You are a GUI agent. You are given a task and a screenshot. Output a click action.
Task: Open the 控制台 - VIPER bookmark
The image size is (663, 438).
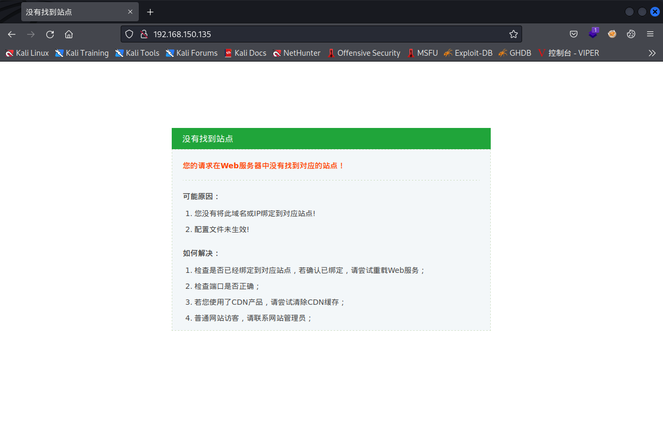[568, 53]
